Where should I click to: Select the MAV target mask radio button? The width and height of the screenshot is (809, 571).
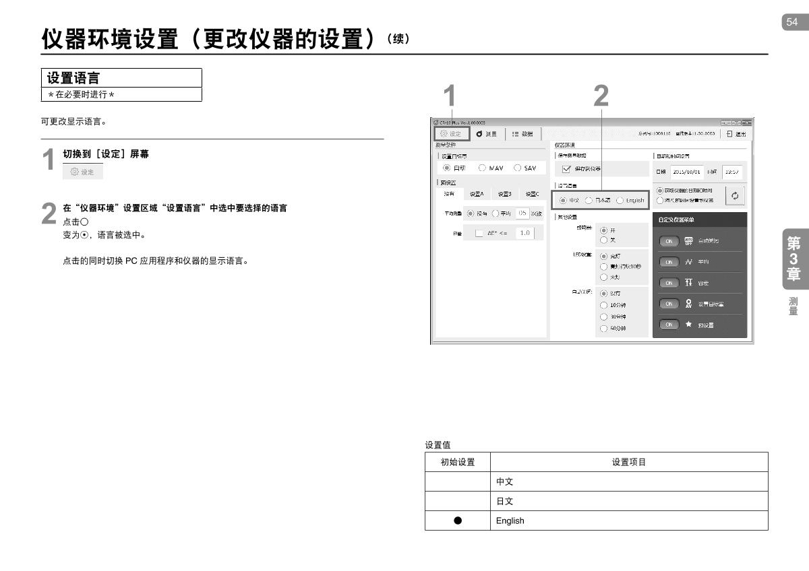tap(481, 168)
